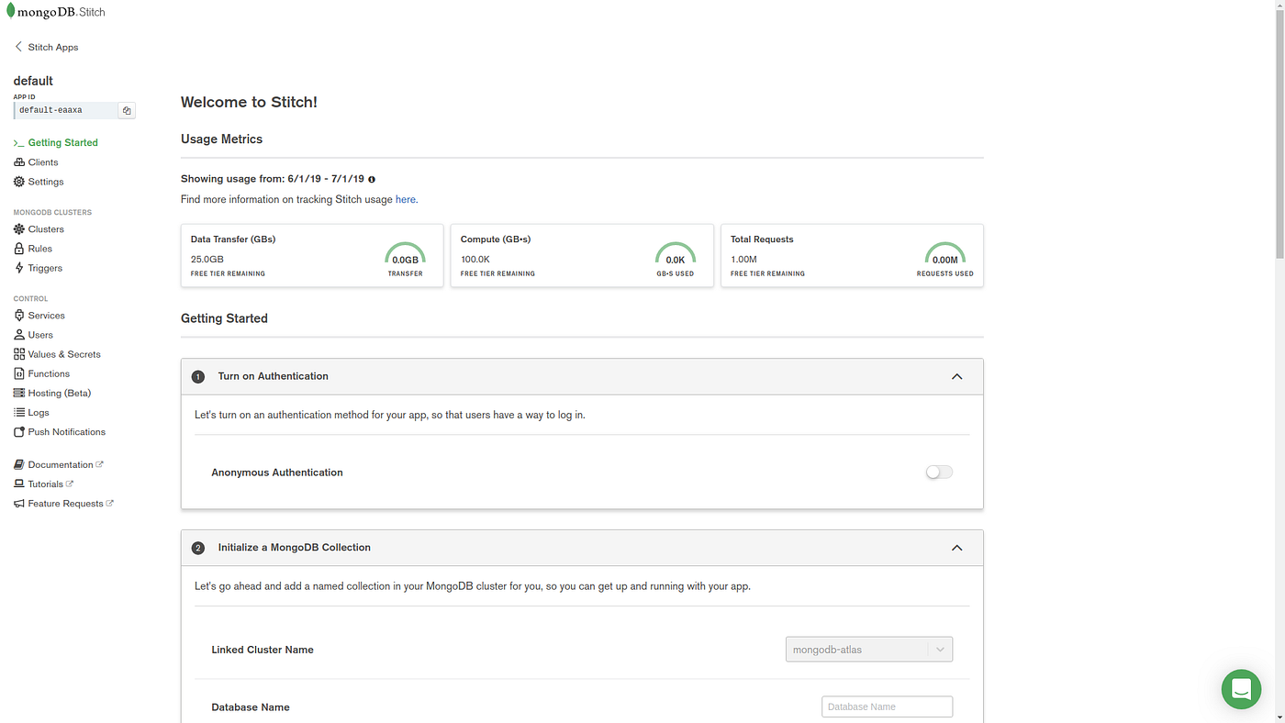Toggle Anonymous Authentication on

(938, 471)
